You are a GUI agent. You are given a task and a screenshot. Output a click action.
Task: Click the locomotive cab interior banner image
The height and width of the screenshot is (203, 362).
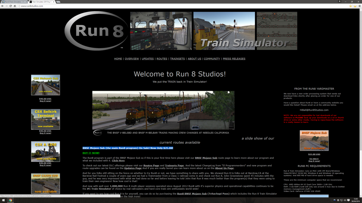tap(161, 31)
